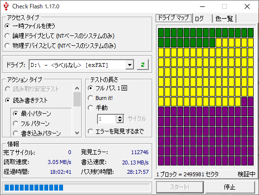Select 手動 test length option

pyautogui.click(x=97, y=108)
